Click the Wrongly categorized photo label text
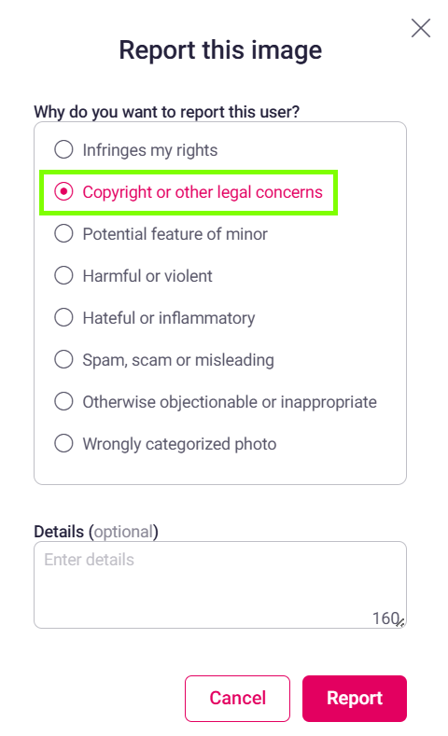 pyautogui.click(x=179, y=444)
